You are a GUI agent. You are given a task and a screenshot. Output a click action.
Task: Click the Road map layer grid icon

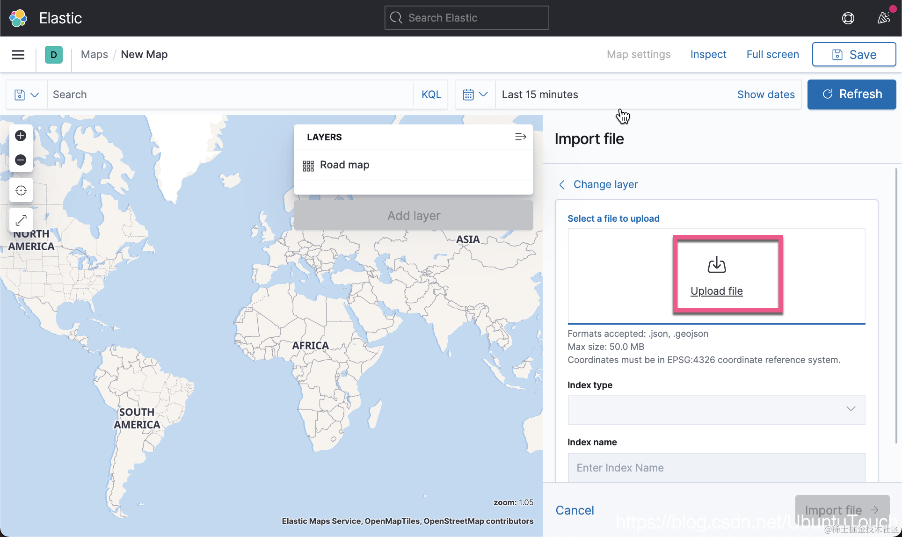(x=308, y=166)
